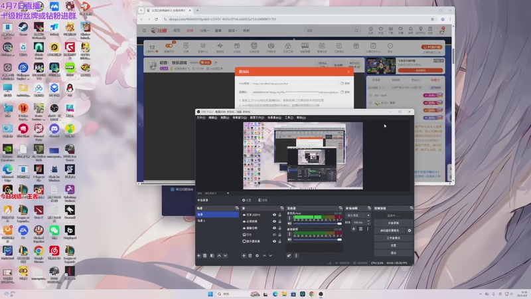Mute the 桌面音频 channel speaker
Image resolution: width=531 pixels, height=299 pixels.
coord(289,239)
